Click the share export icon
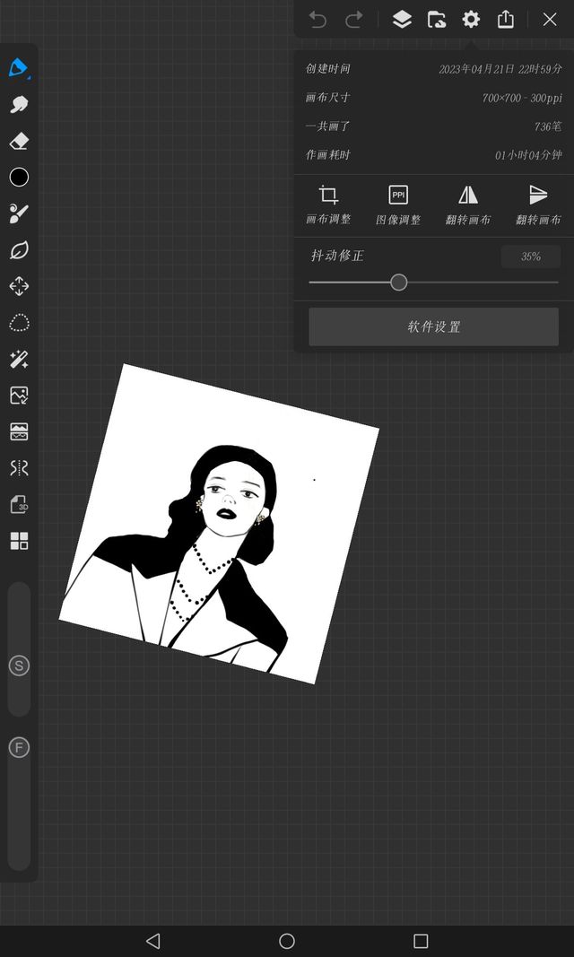Screen dimensions: 574x957 click(506, 20)
